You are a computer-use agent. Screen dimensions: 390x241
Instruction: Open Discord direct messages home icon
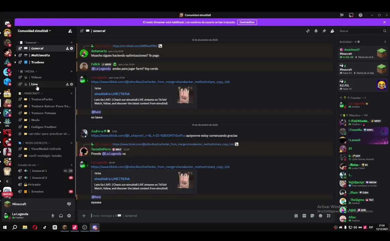click(7, 23)
